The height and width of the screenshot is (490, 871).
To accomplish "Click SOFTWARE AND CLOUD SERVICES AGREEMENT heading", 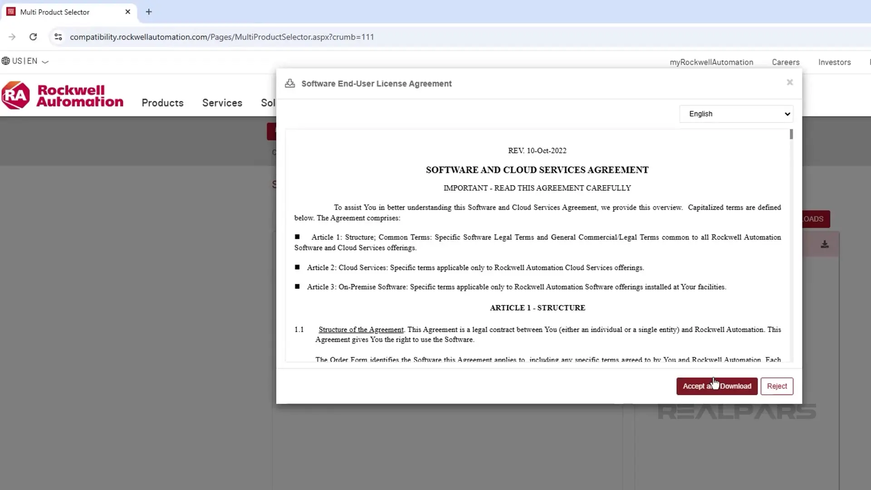I will coord(537,170).
